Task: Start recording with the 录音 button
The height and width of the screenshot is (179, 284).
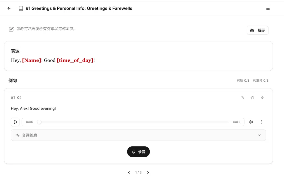Action: click(138, 152)
